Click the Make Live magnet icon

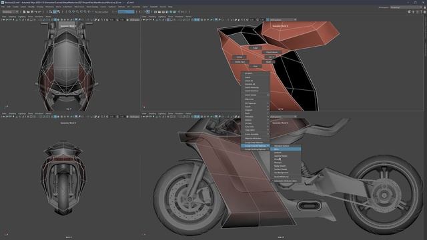pyautogui.click(x=89, y=12)
